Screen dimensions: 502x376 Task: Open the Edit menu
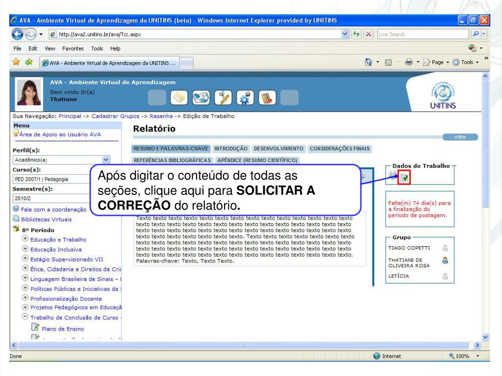click(33, 48)
